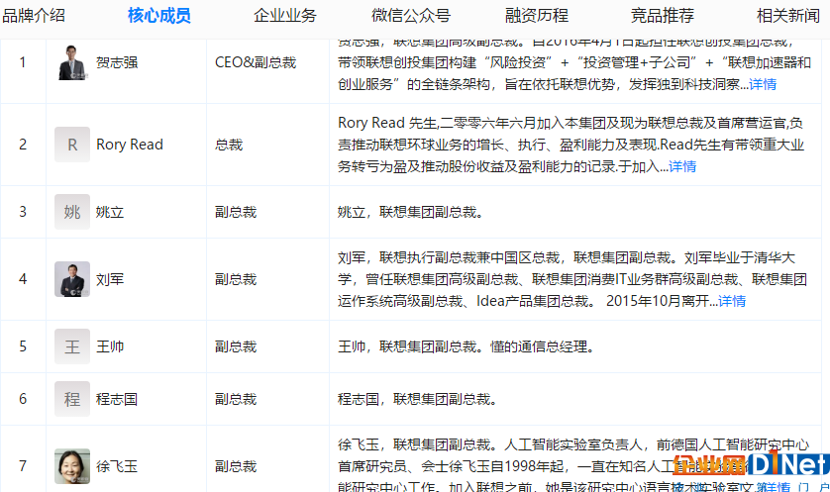The width and height of the screenshot is (830, 492).
Task: Click 副总裁 title in 刘军's row
Action: click(x=236, y=279)
